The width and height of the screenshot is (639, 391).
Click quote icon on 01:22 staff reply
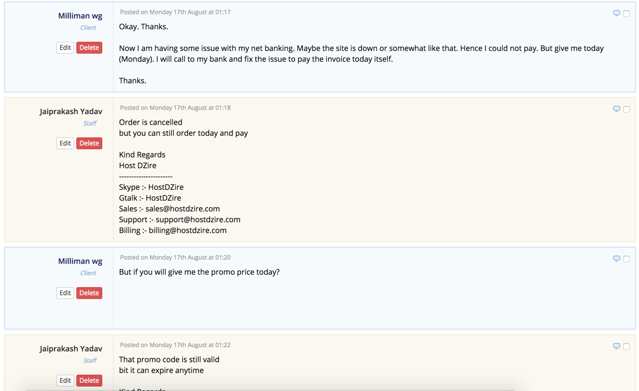(616, 346)
